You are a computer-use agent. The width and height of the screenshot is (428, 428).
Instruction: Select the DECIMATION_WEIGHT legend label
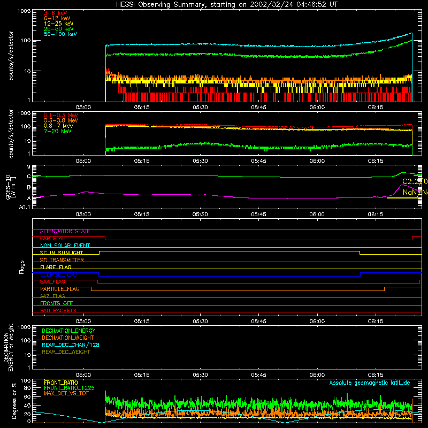(x=68, y=338)
